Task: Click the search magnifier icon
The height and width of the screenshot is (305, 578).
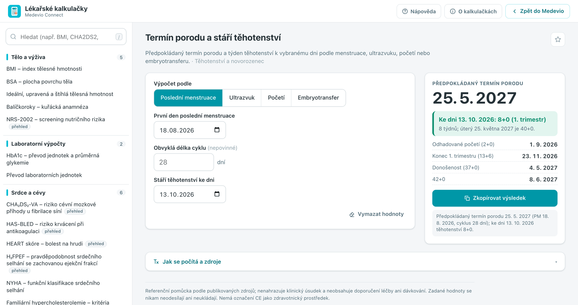Action: (x=13, y=37)
